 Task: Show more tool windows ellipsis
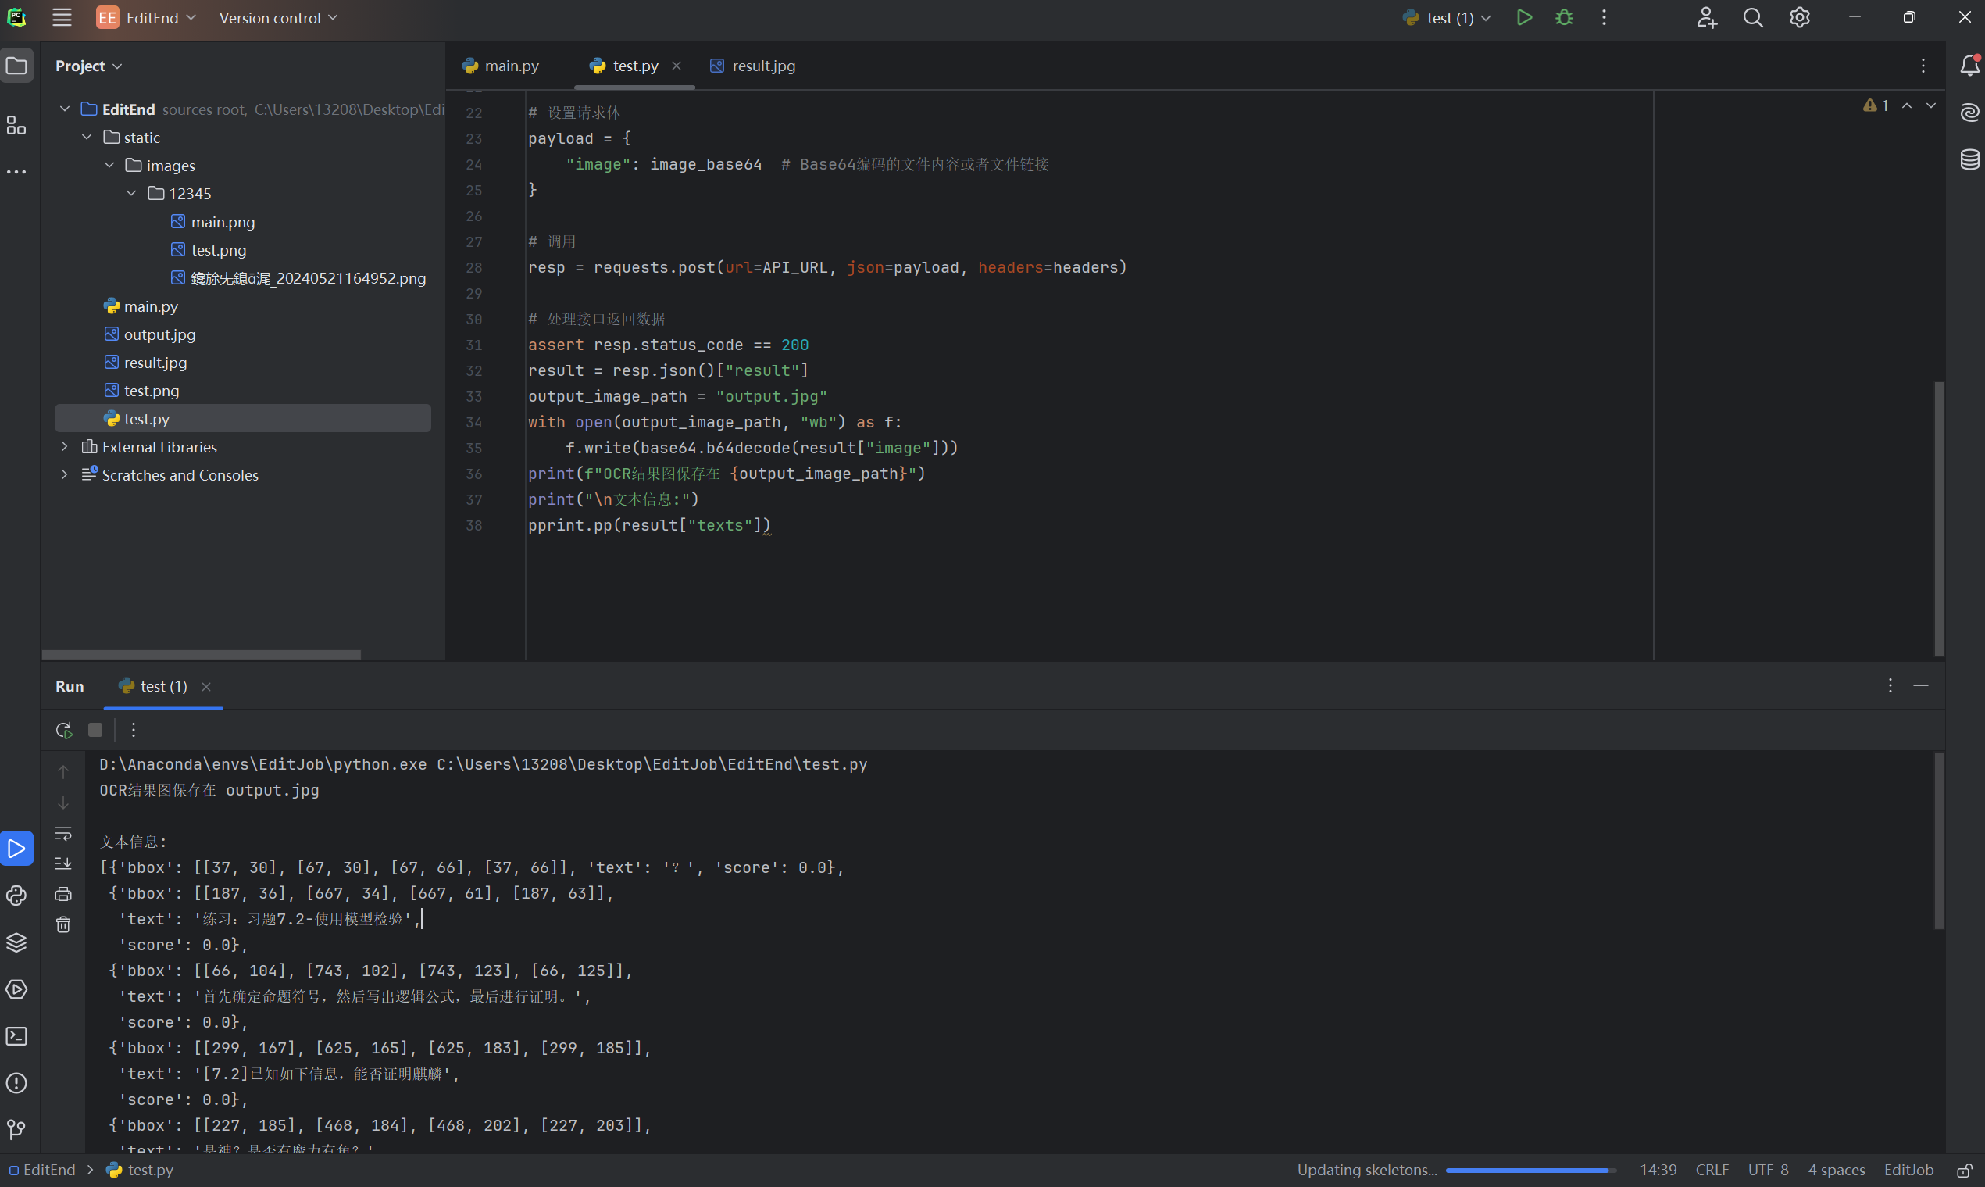16,171
